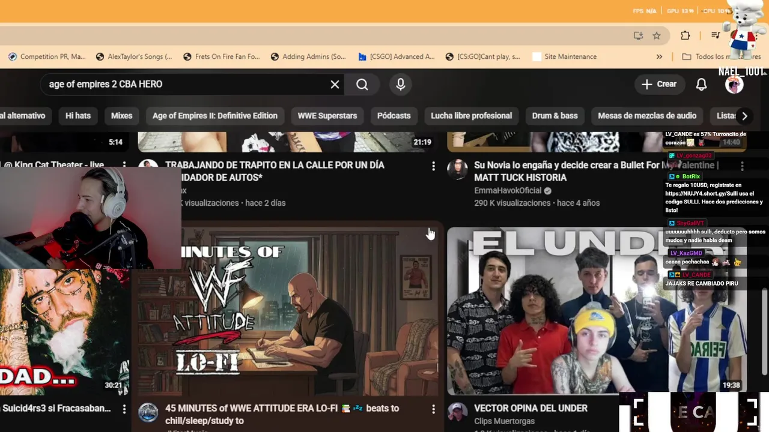Show more bookmarks with the double chevron
This screenshot has width=769, height=432.
click(x=659, y=57)
